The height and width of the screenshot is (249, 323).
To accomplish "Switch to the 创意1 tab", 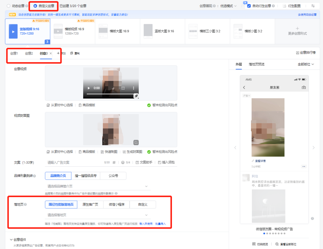I will (14, 53).
